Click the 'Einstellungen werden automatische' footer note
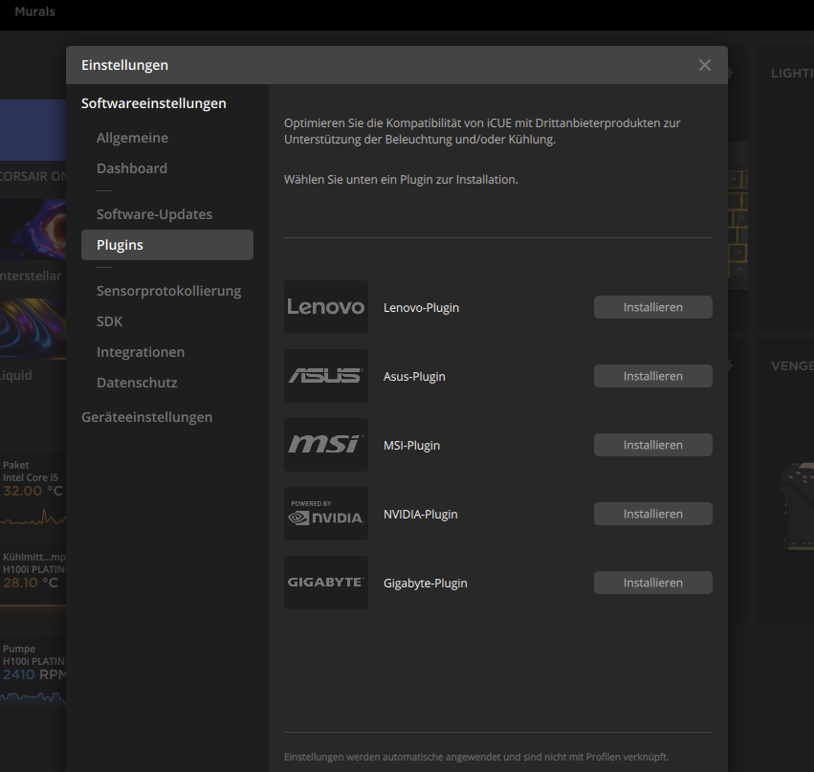The width and height of the screenshot is (814, 772). [x=476, y=757]
